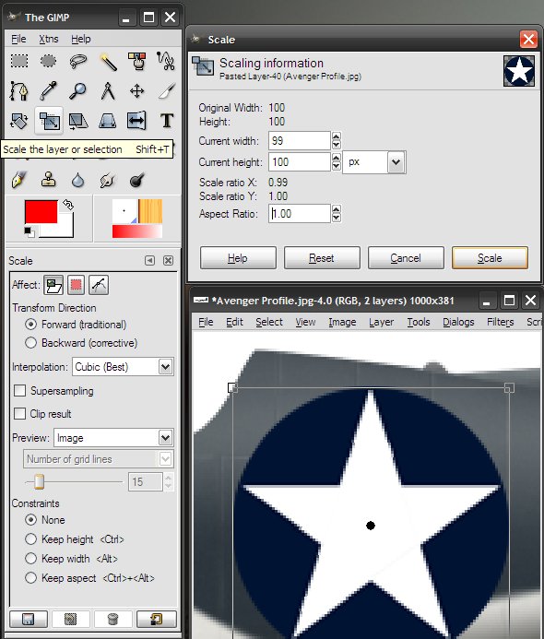Image resolution: width=544 pixels, height=639 pixels.
Task: Enable the Supersampling checkbox
Action: (x=19, y=391)
